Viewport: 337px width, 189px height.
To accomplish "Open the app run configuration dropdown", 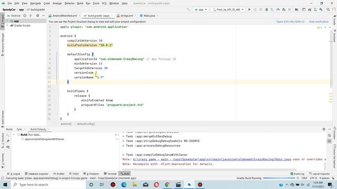I will pos(201,9).
